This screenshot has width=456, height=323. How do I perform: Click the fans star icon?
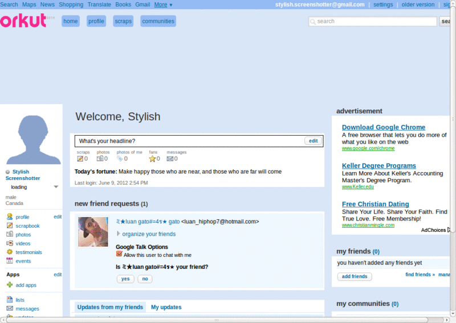152,159
